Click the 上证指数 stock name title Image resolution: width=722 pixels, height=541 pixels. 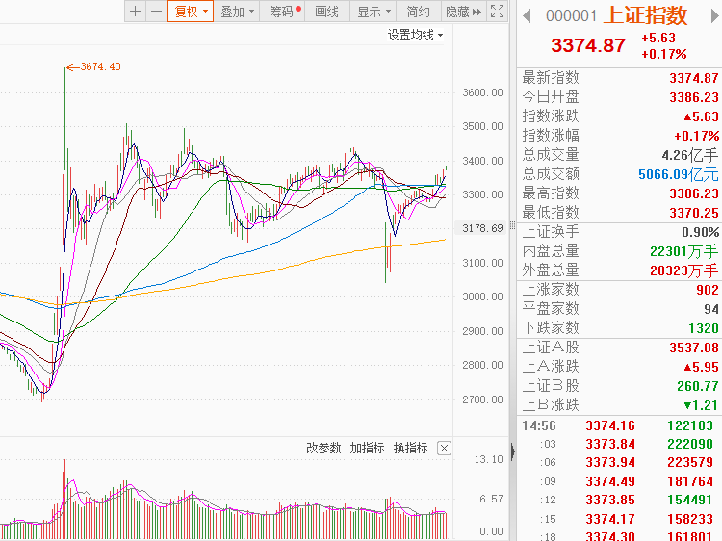pos(646,15)
